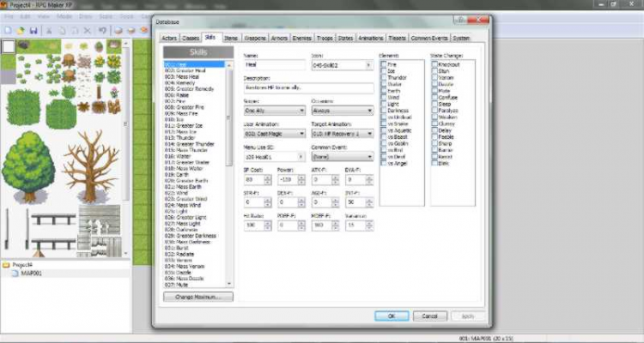Select the MAP001 map icon in tree
The width and height of the screenshot is (644, 343).
point(15,274)
